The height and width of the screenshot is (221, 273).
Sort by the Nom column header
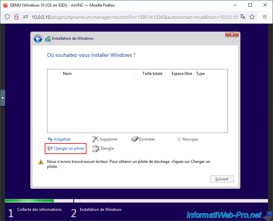pos(97,74)
